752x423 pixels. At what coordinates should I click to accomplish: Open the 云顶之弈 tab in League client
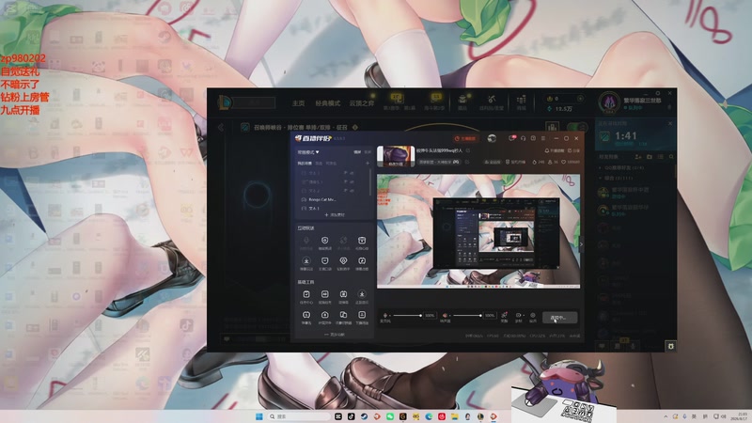click(x=362, y=103)
